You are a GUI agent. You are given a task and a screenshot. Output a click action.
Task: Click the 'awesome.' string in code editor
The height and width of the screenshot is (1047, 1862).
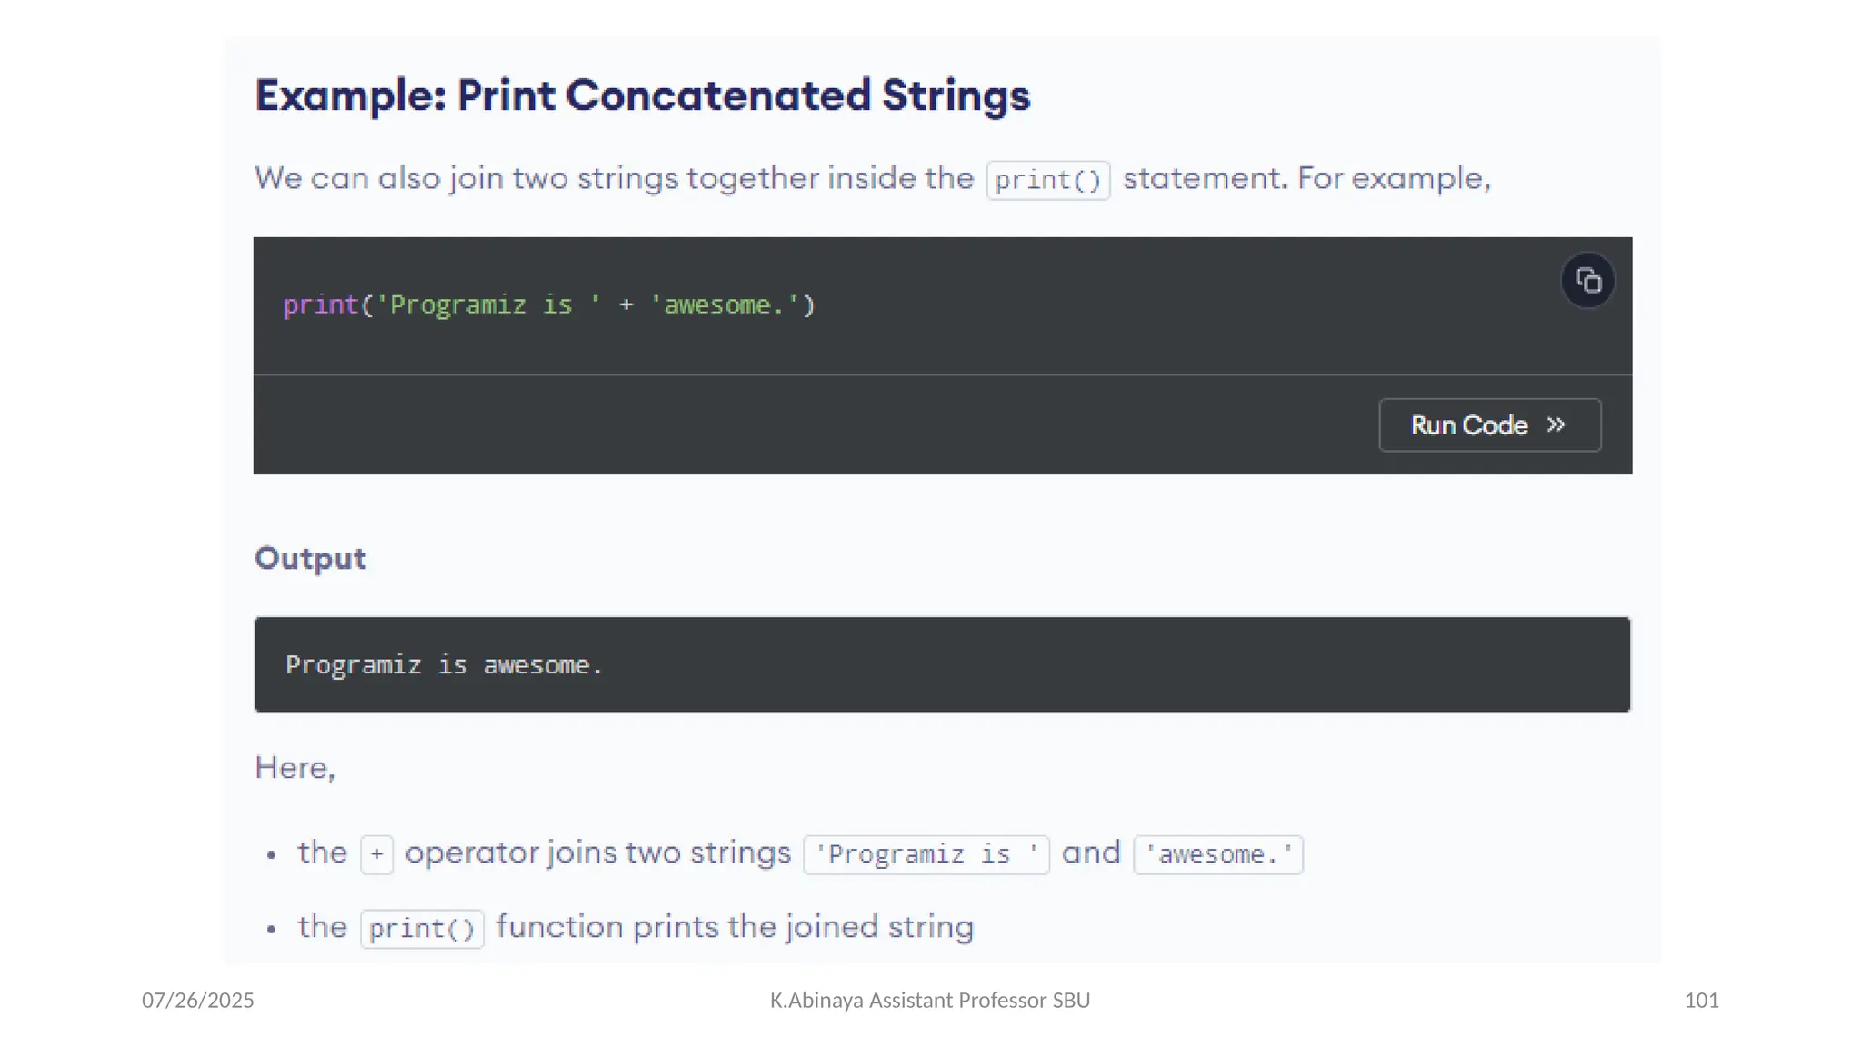724,304
